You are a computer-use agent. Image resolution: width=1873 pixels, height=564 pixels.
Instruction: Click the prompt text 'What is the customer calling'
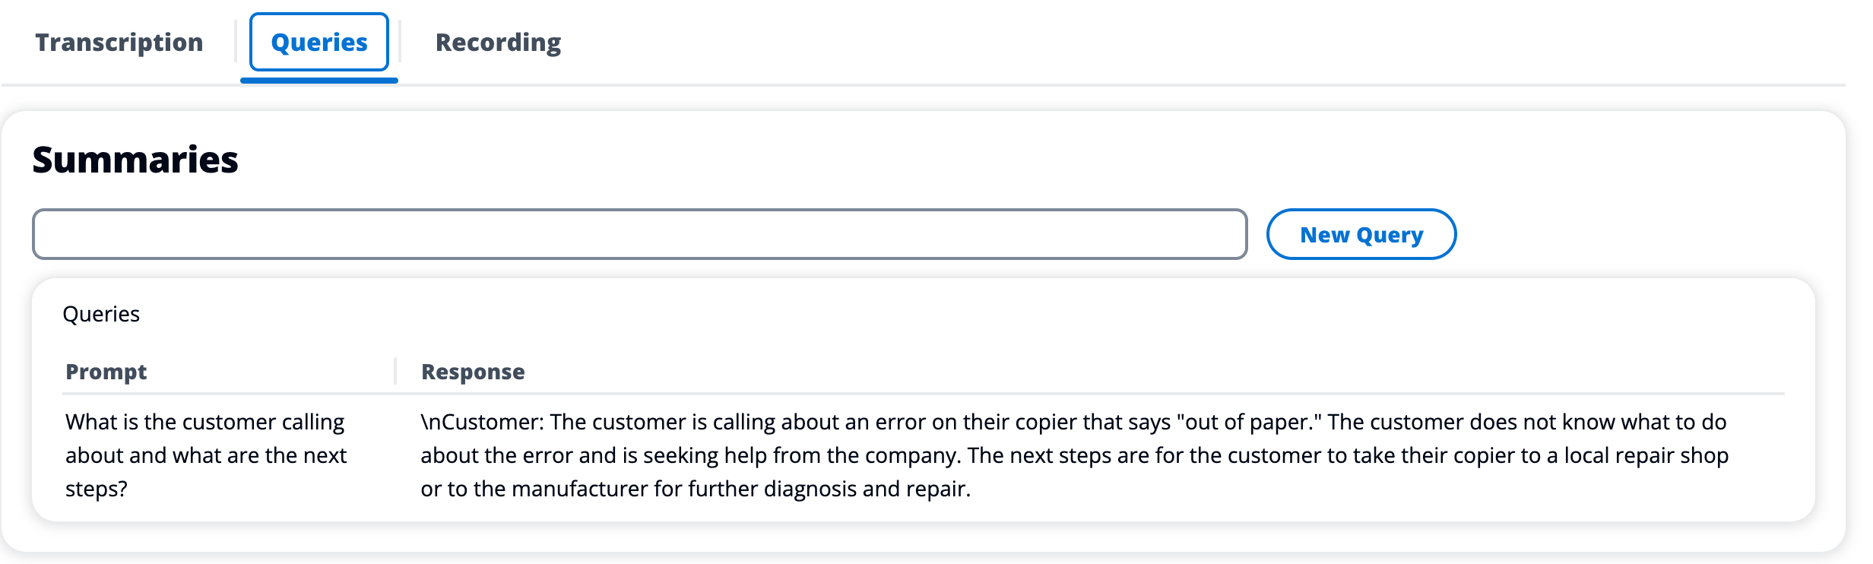(x=205, y=422)
